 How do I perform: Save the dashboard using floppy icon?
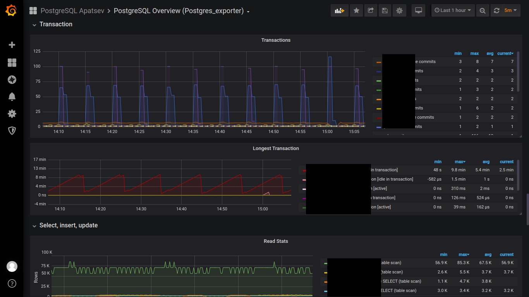pos(385,10)
